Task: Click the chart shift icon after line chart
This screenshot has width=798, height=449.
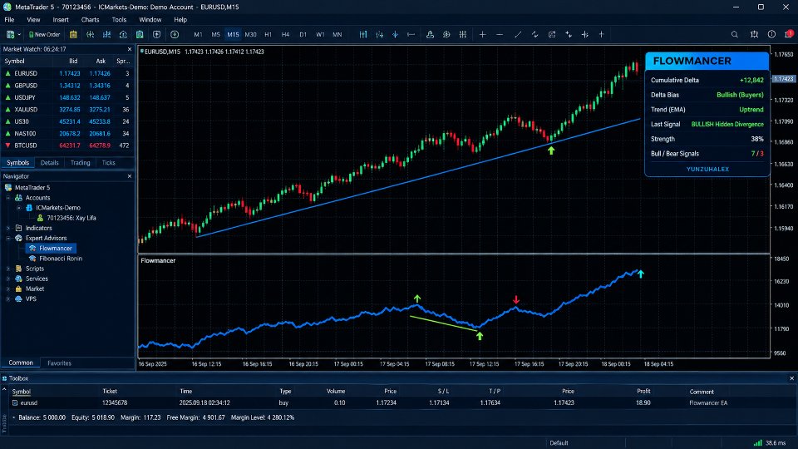Action: [411, 35]
